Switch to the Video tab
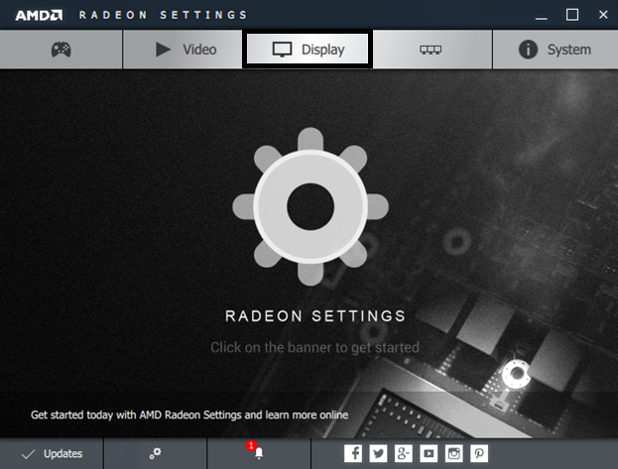 coord(183,50)
